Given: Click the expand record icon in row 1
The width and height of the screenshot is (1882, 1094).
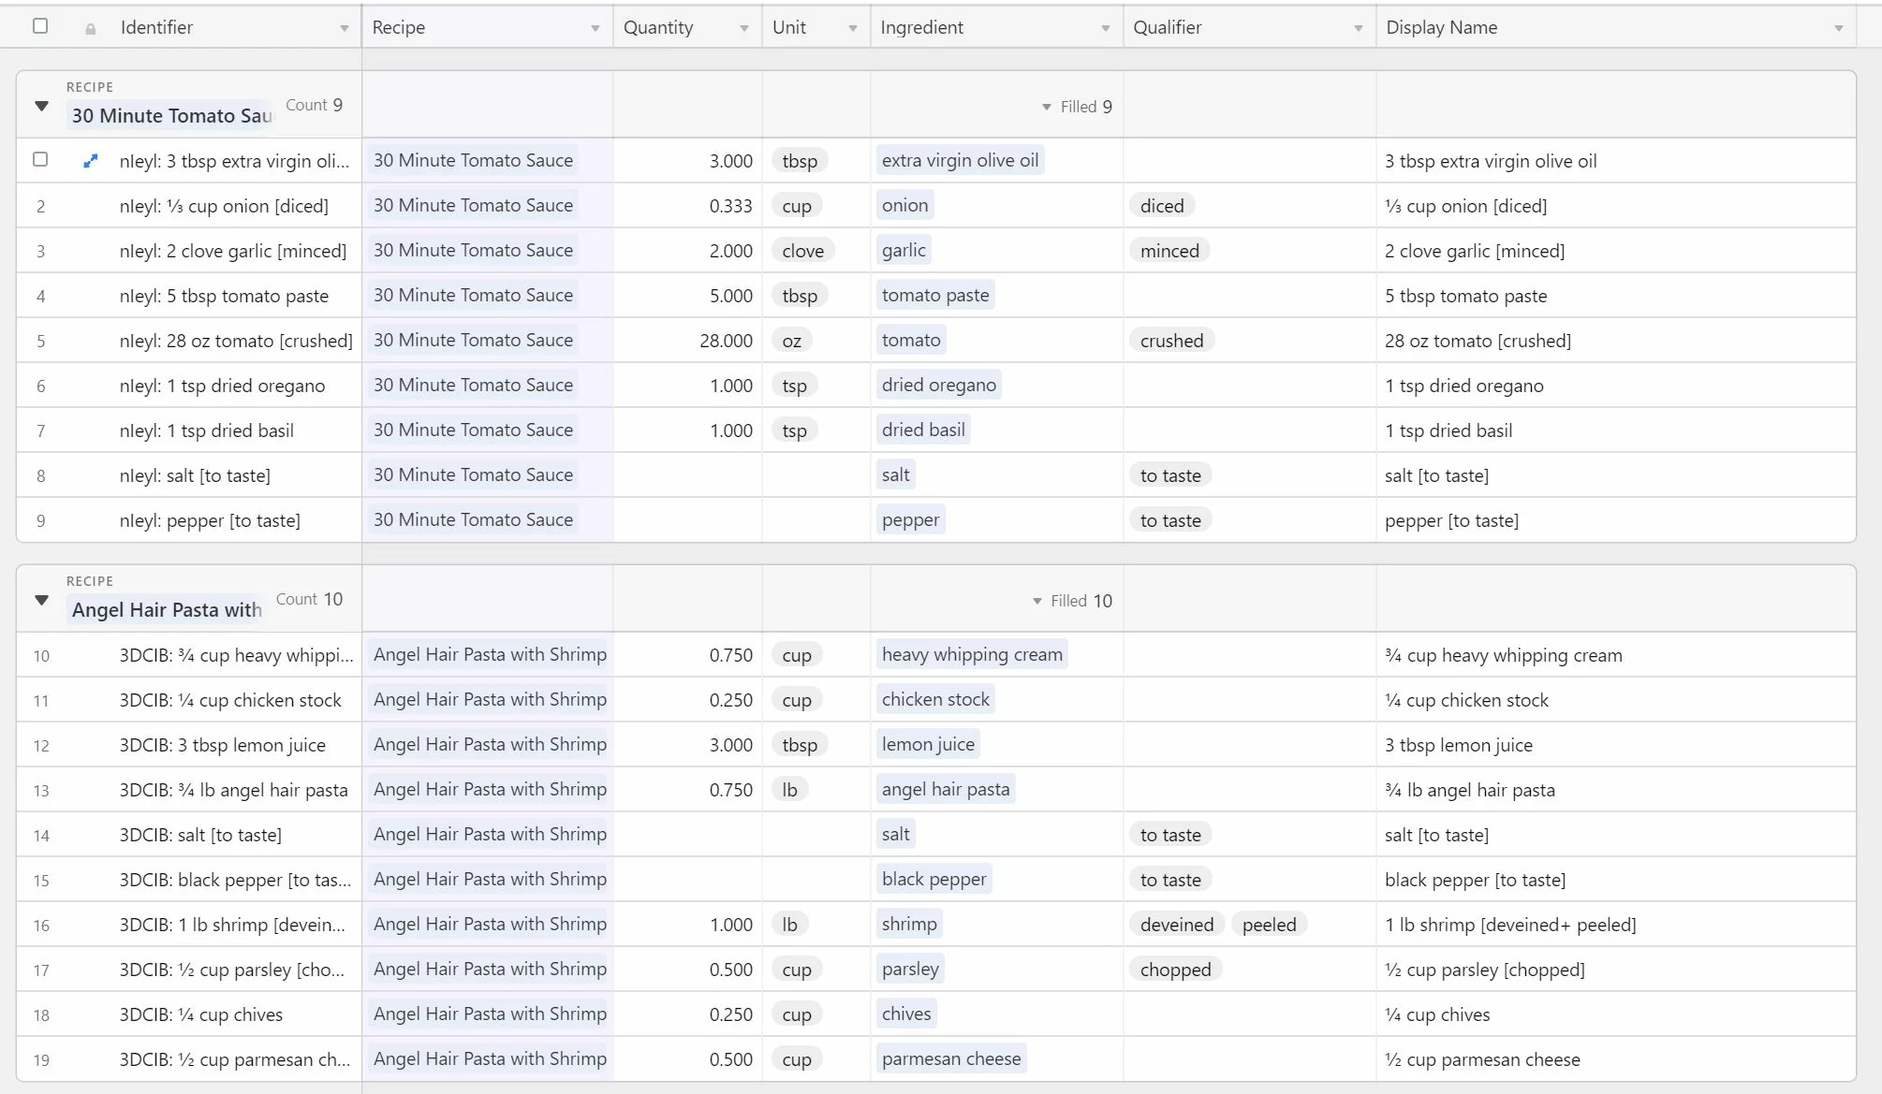Looking at the screenshot, I should (90, 161).
